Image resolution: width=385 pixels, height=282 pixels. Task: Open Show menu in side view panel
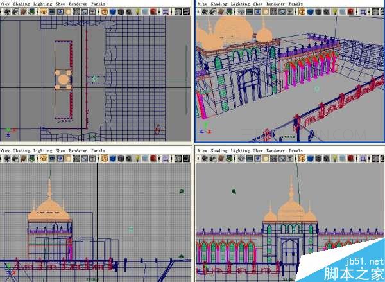tap(258, 150)
